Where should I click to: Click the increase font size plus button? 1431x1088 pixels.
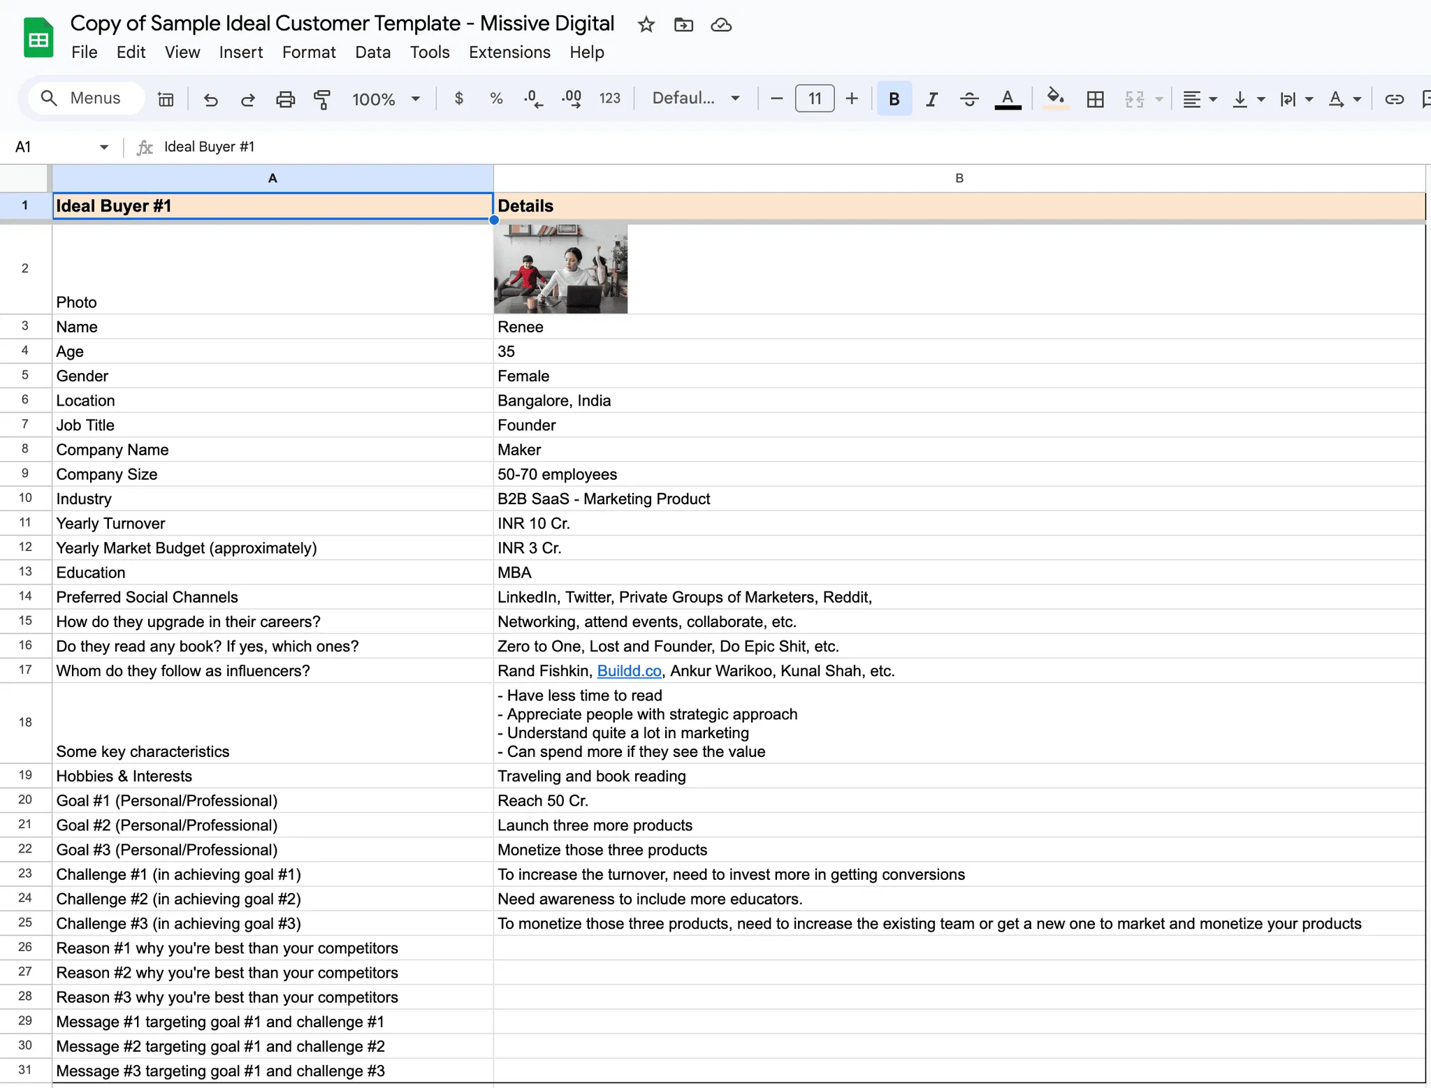coord(852,98)
